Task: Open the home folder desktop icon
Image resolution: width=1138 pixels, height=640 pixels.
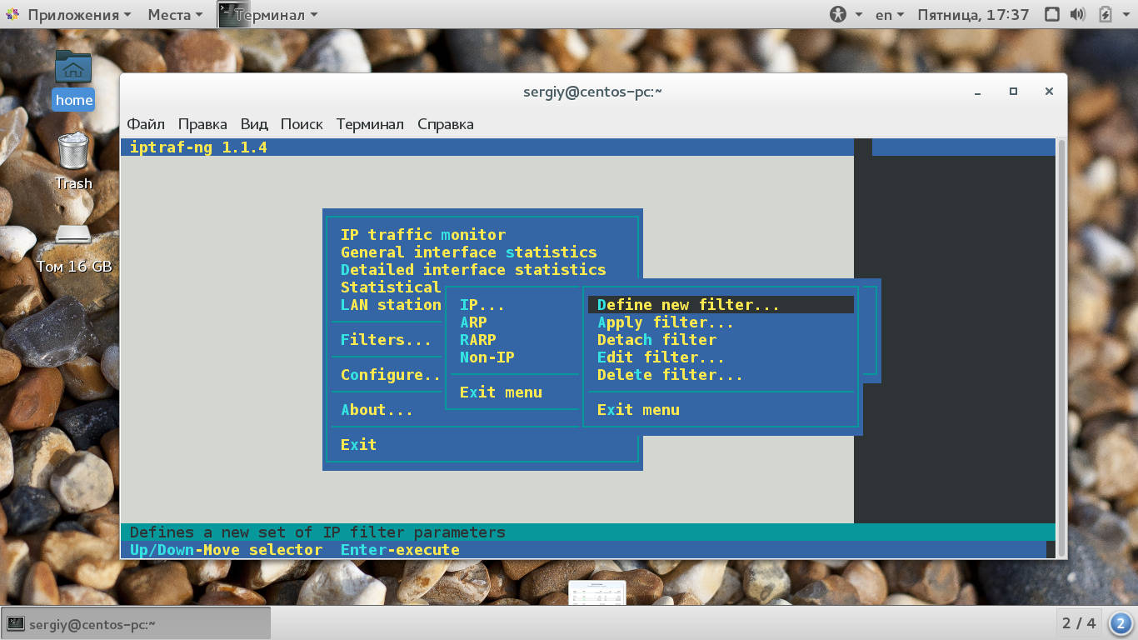Action: point(73,79)
